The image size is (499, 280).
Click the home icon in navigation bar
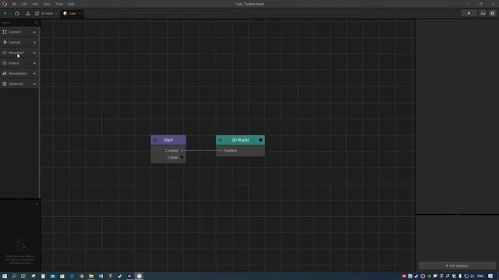pyautogui.click(x=17, y=13)
